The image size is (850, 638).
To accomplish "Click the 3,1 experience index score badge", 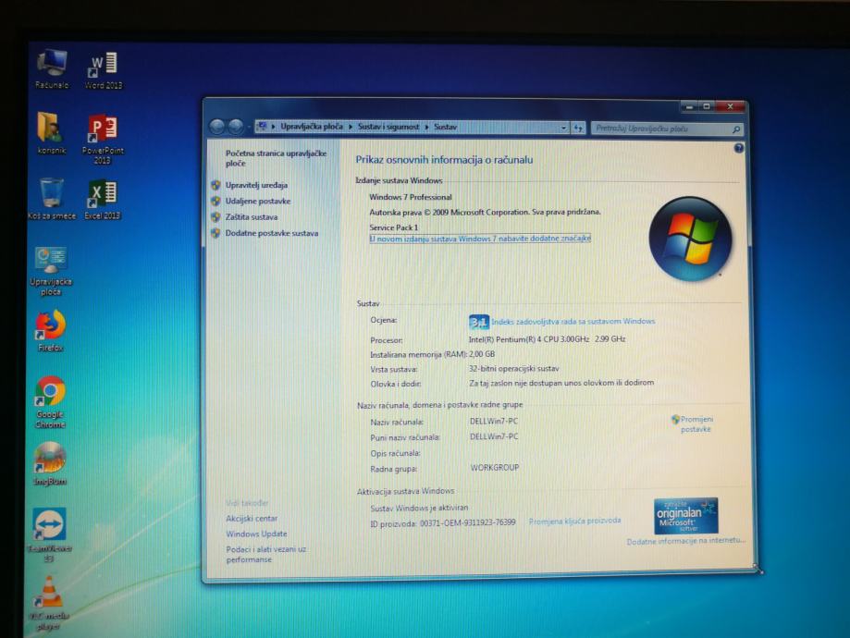I will tap(479, 322).
